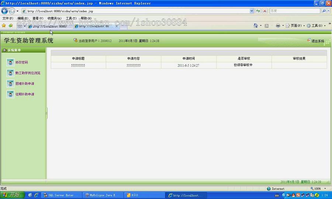Image resolution: width=332 pixels, height=199 pixels.
Task: Click the search magnifier icon
Action: pyautogui.click(x=324, y=11)
